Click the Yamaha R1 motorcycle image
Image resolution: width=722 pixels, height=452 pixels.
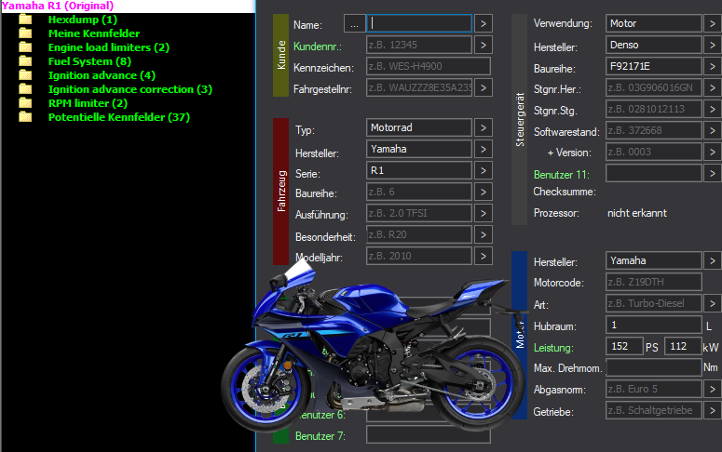coord(373,345)
